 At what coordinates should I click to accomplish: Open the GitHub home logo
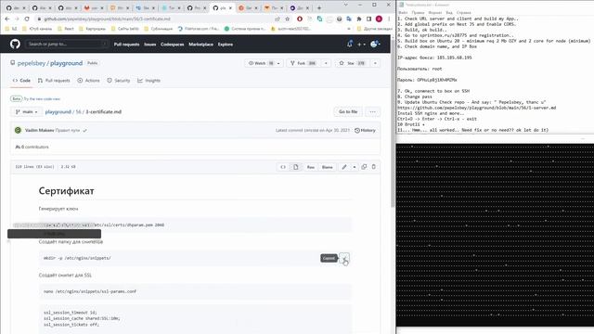point(15,45)
